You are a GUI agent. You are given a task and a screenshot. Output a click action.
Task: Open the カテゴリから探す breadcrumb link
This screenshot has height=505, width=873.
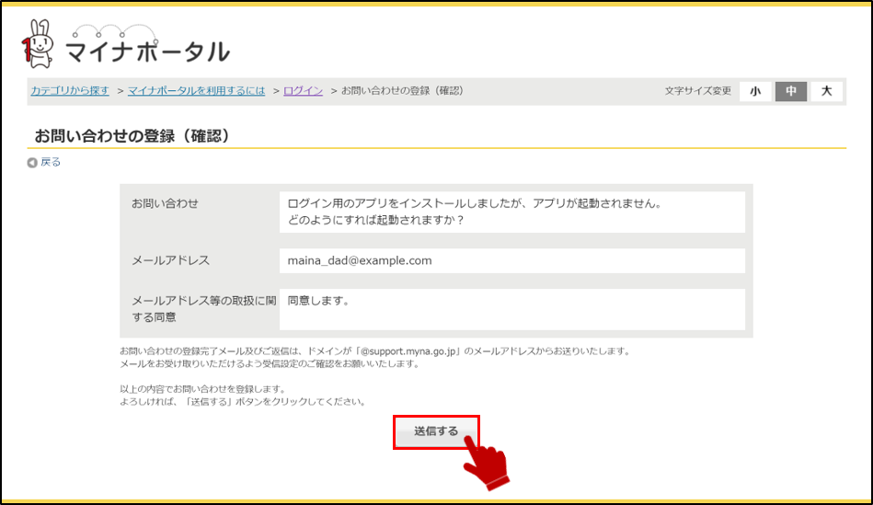pos(70,91)
